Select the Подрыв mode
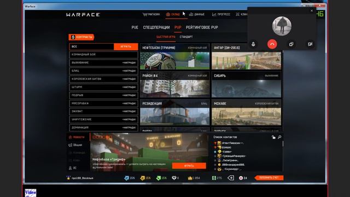Viewport: 350px width, 197px height. [103, 95]
